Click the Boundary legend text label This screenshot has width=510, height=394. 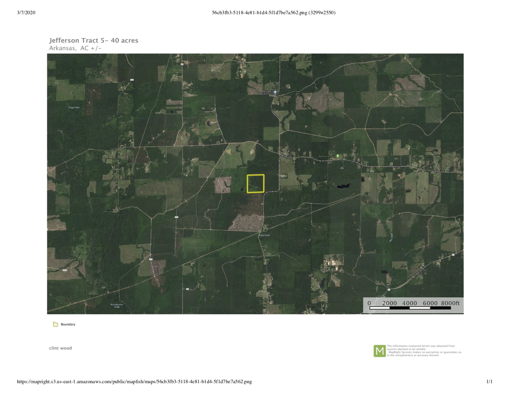[68, 324]
